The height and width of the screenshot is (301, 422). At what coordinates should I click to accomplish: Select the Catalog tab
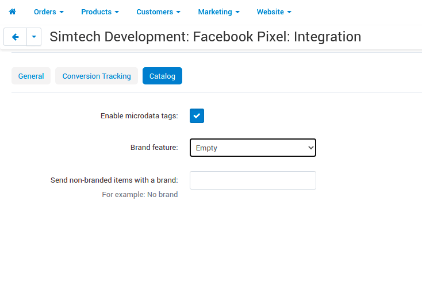click(x=162, y=76)
